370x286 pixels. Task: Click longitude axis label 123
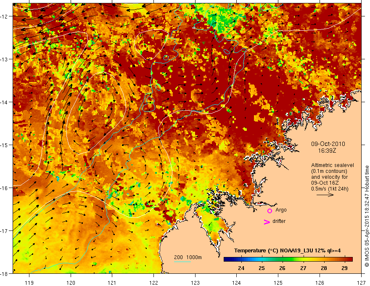(195, 283)
